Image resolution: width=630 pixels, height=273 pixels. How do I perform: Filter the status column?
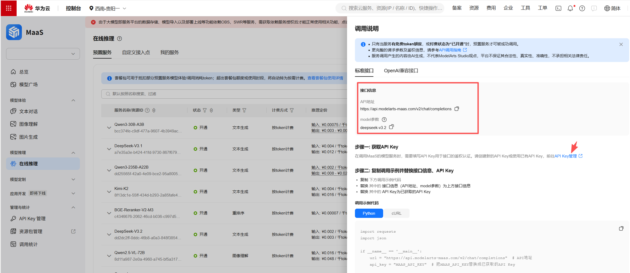(205, 110)
